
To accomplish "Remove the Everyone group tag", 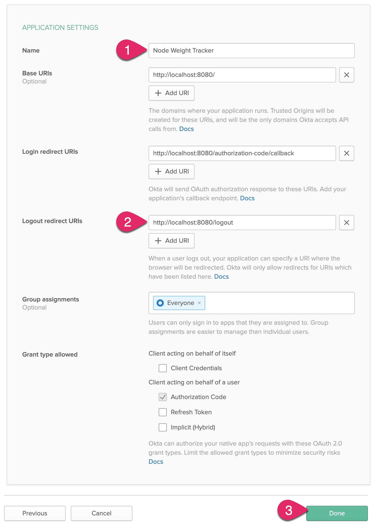I will point(199,303).
